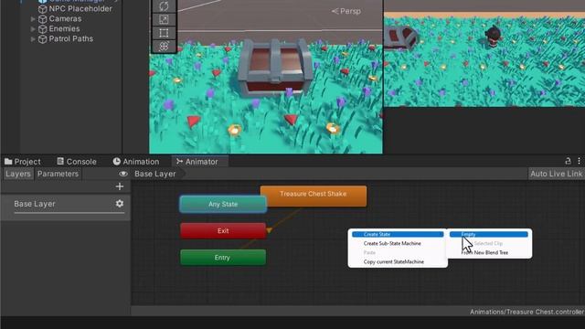Choose Copy current StateMachine menu entry
Image resolution: width=585 pixels, height=329 pixels.
click(398, 262)
